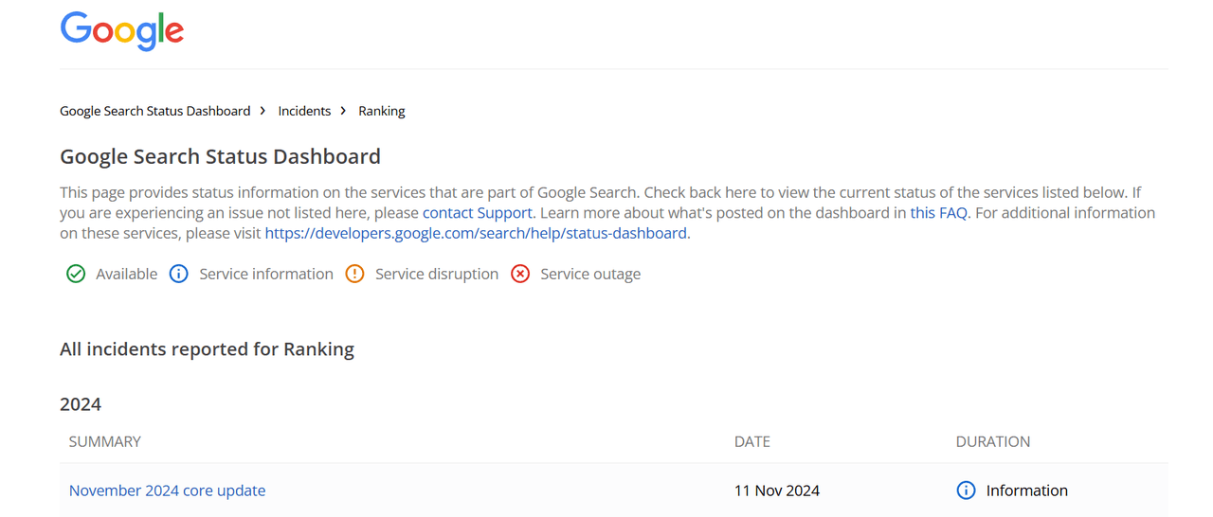Visit the developers.google.com status-dashboard URL
Viewport: 1213px width, 517px height.
point(476,233)
